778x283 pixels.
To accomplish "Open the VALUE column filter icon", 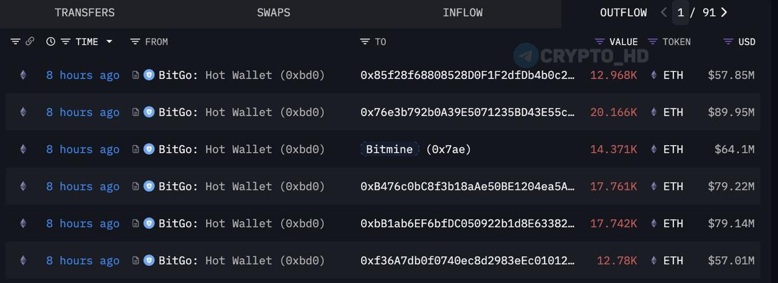I will (x=599, y=42).
